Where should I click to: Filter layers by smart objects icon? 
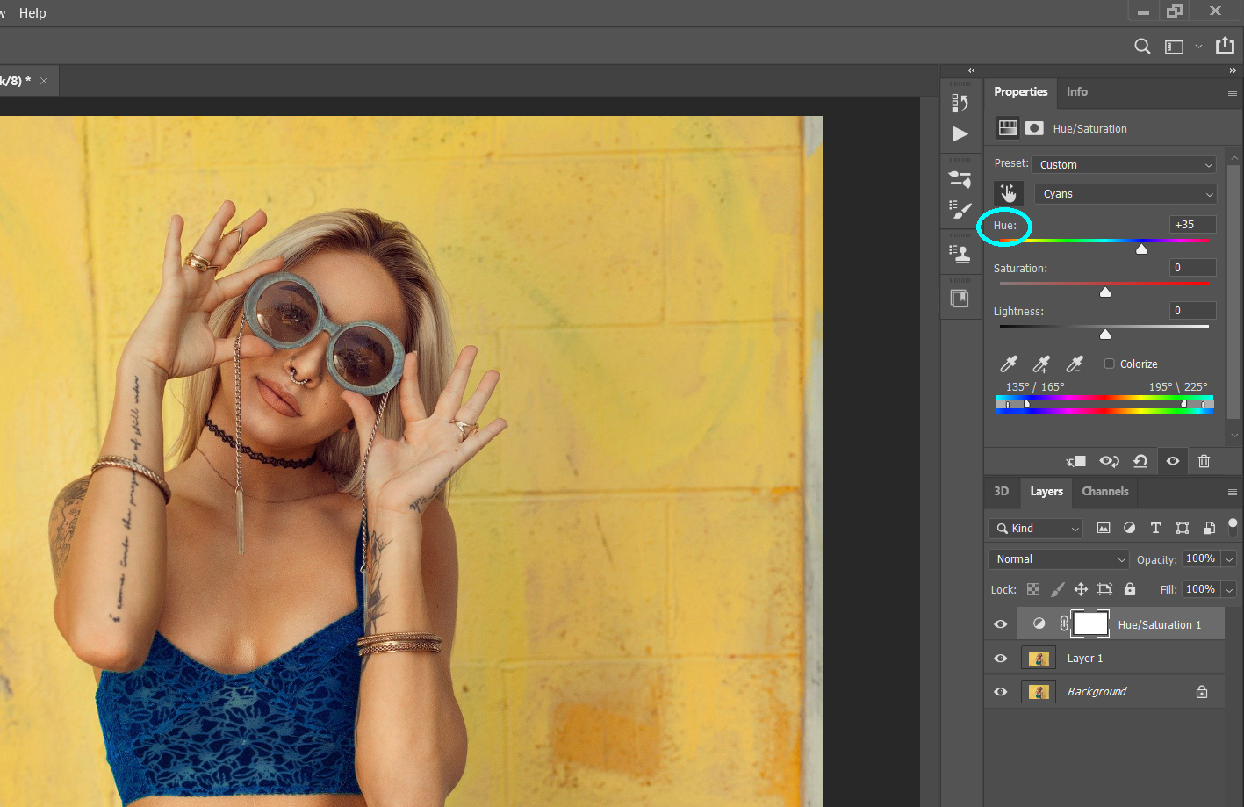(x=1209, y=528)
